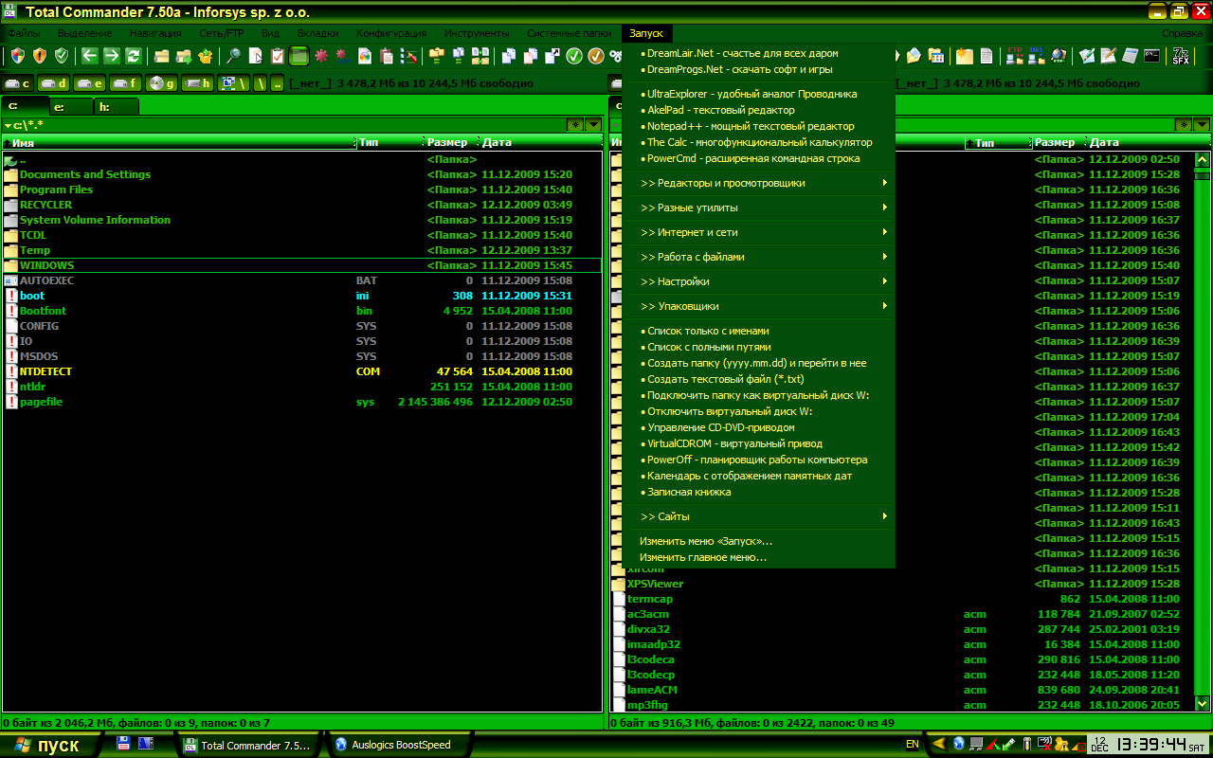Click the 7z SFX toolbar icon
Screen dimensions: 1213x758
point(1181,56)
